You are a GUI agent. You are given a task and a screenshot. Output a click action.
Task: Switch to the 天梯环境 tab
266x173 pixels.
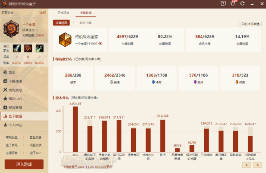click(63, 13)
